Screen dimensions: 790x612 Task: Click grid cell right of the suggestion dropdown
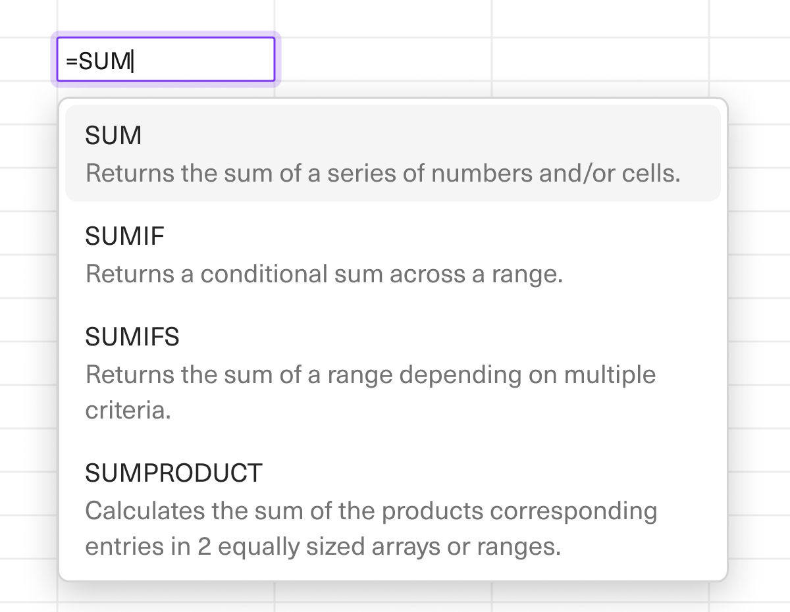pos(758,230)
